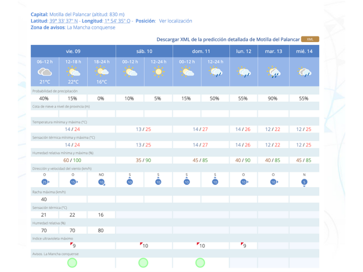Open the La Mancha conquense warnings zone link
Viewport: 363px width, 272px height.
91,27
